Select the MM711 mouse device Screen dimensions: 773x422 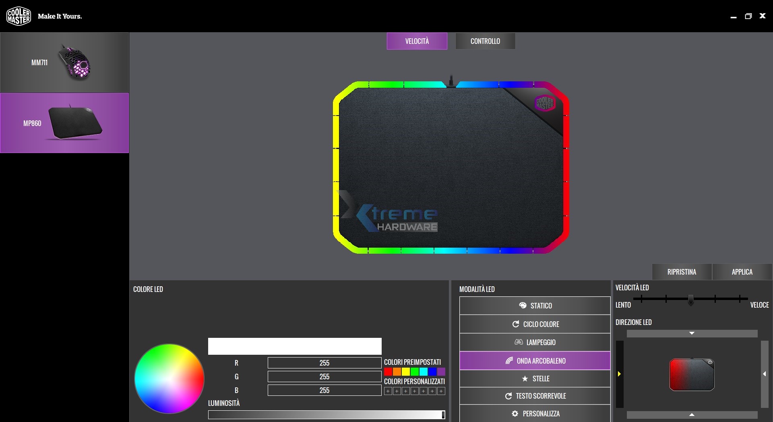(x=64, y=62)
